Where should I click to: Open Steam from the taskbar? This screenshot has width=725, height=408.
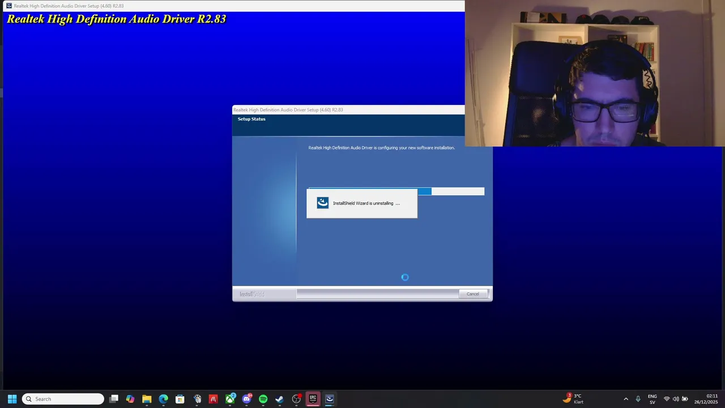[279, 399]
